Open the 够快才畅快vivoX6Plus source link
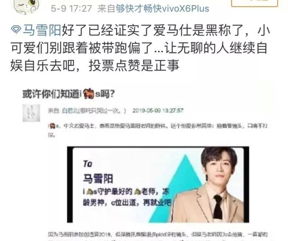This screenshot has height=241, width=288. tap(162, 8)
